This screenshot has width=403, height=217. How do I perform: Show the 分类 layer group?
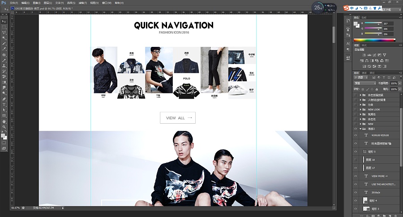[356, 104]
